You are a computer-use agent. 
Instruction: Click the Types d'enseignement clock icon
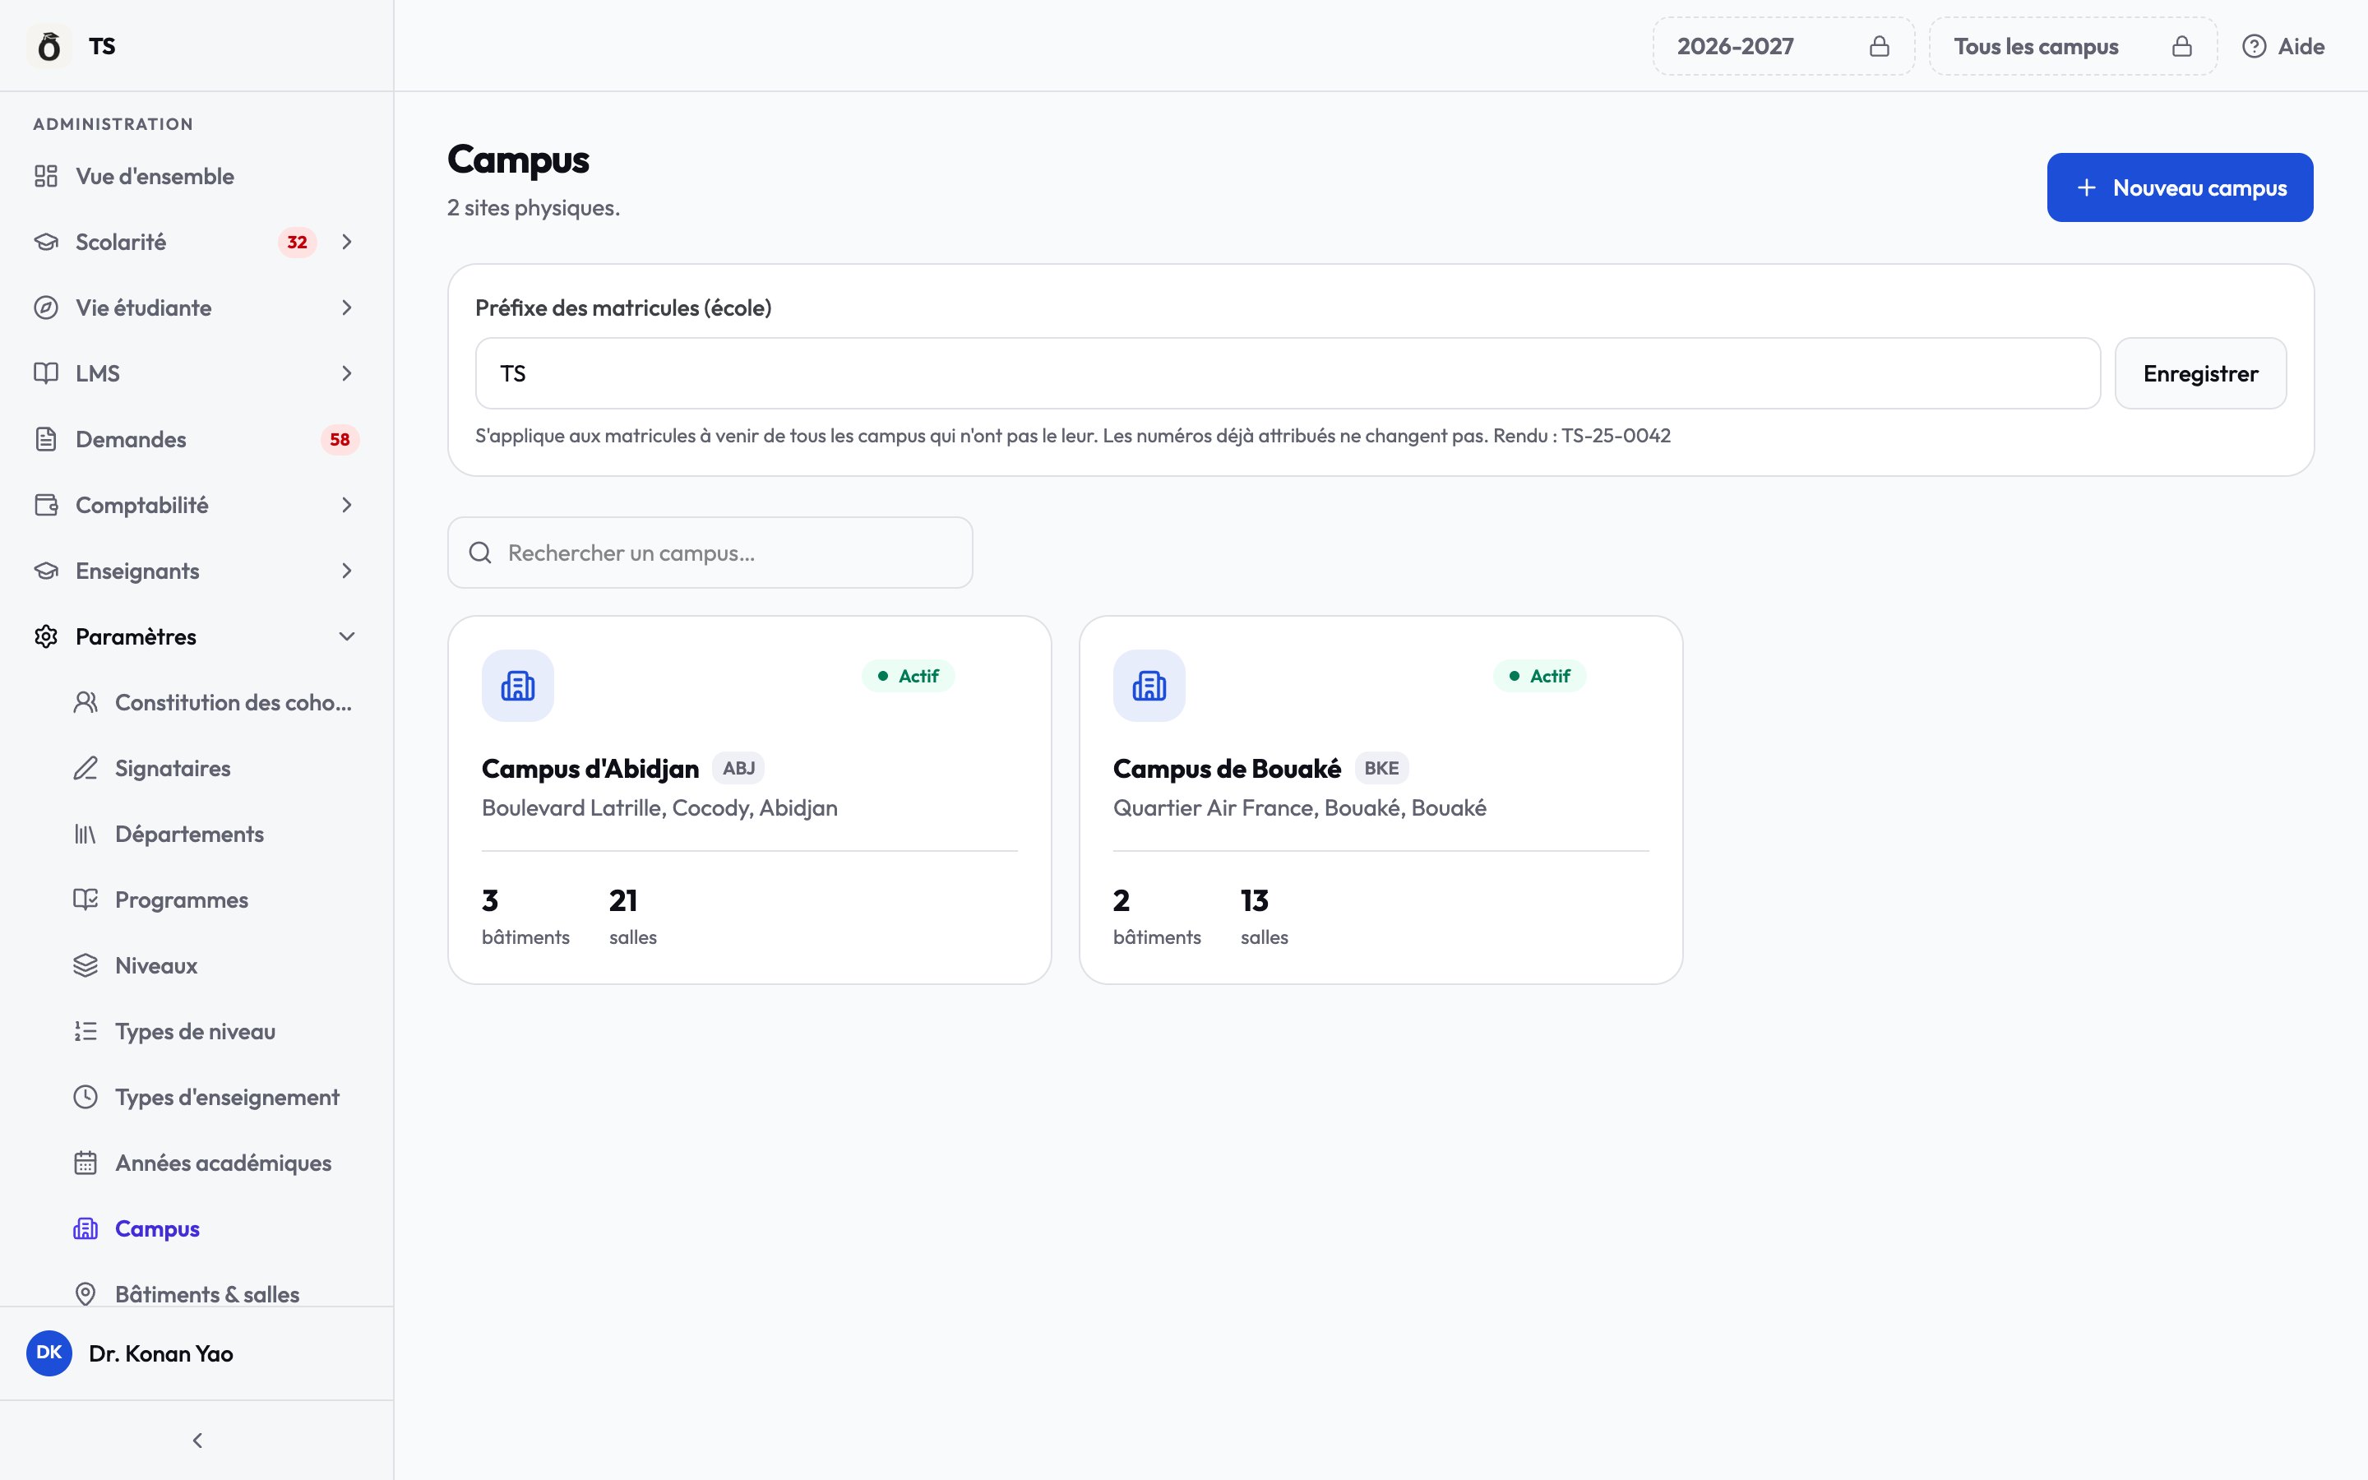click(86, 1098)
